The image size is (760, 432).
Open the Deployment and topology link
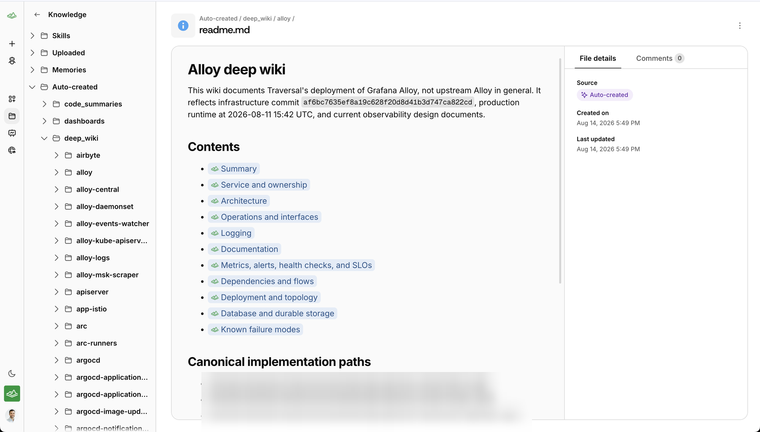pyautogui.click(x=264, y=297)
